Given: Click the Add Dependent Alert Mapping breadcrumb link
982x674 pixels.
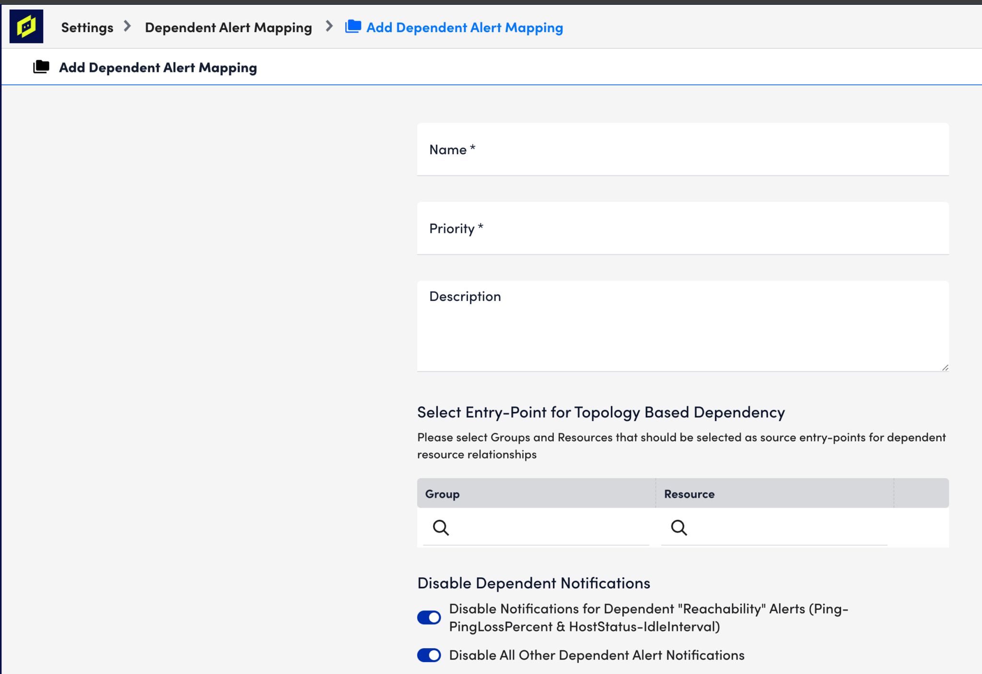Looking at the screenshot, I should point(464,27).
